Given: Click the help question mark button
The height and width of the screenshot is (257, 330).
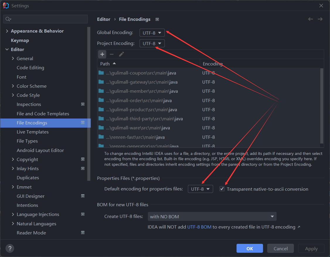Looking at the screenshot, I should (10, 248).
